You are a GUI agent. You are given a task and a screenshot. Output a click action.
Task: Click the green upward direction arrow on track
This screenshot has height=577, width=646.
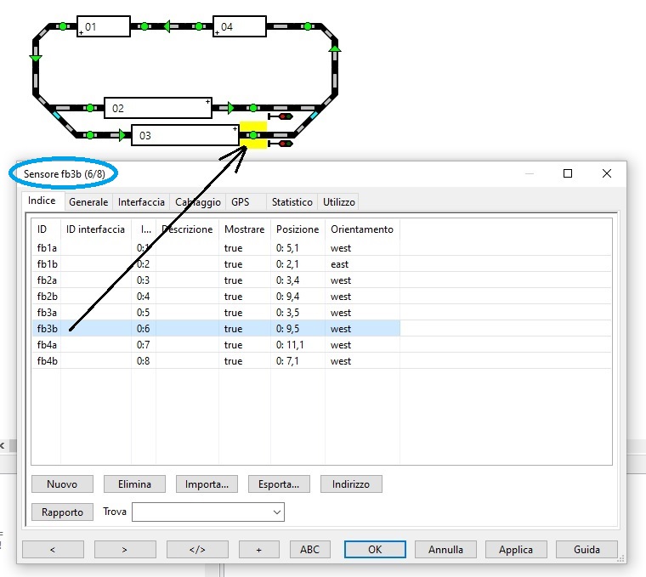pyautogui.click(x=335, y=51)
